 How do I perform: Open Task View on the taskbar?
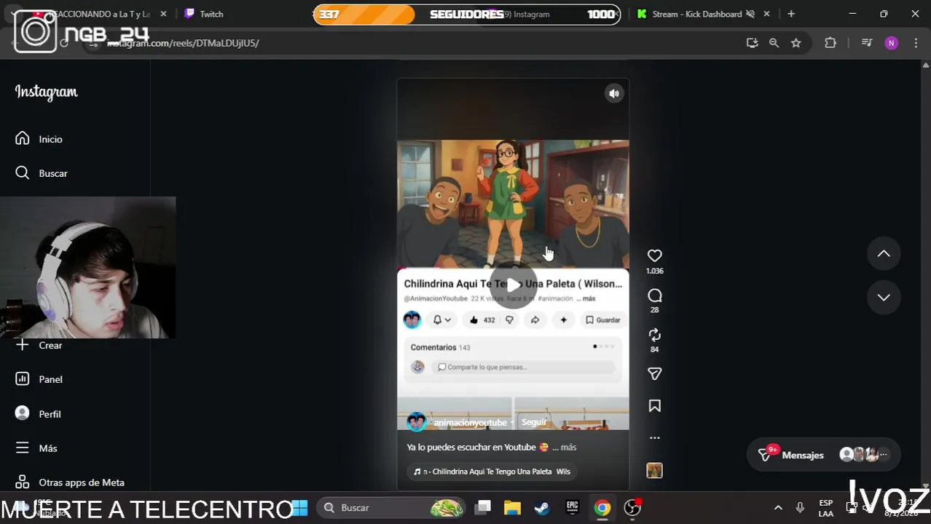tap(483, 507)
